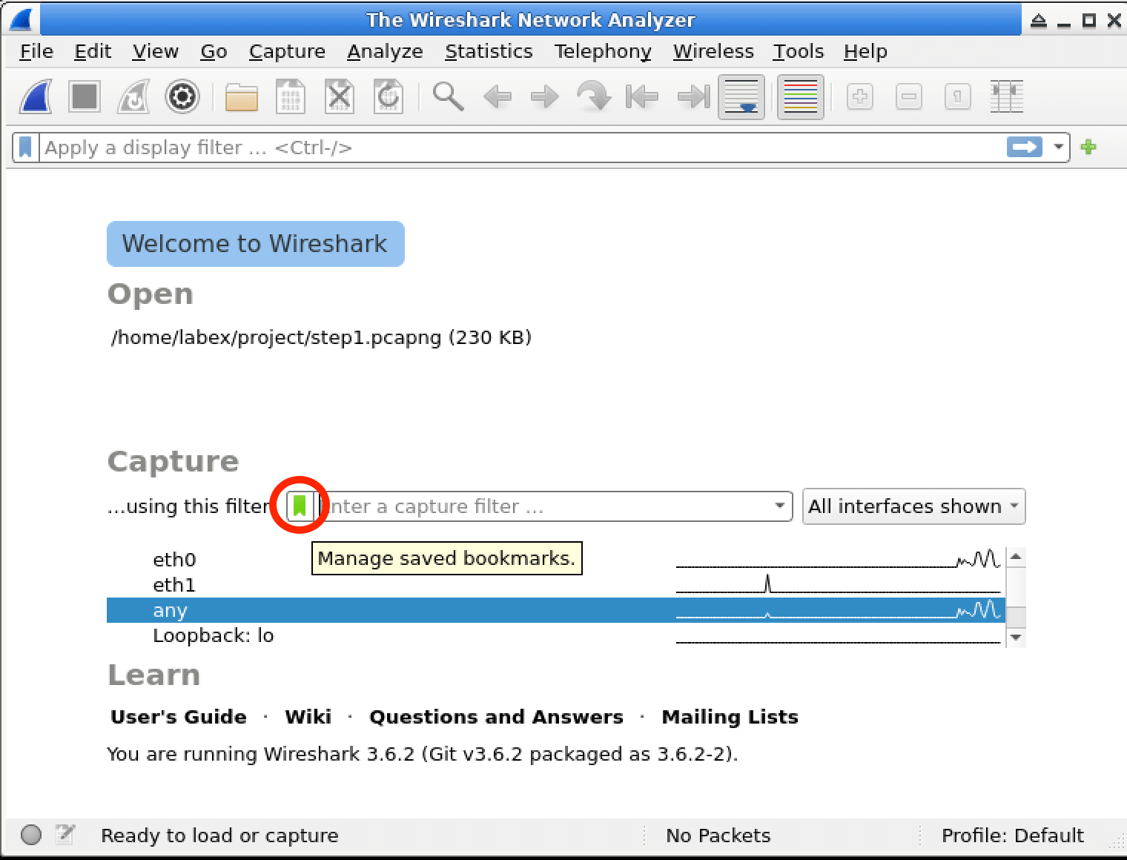1127x860 pixels.
Task: Open the Analyze menu
Action: [385, 51]
